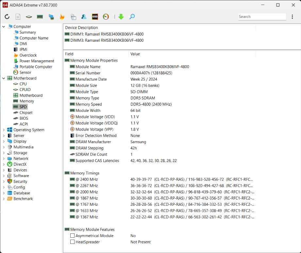Select the Memory tree item
The width and height of the screenshot is (301, 253).
tap(27, 101)
